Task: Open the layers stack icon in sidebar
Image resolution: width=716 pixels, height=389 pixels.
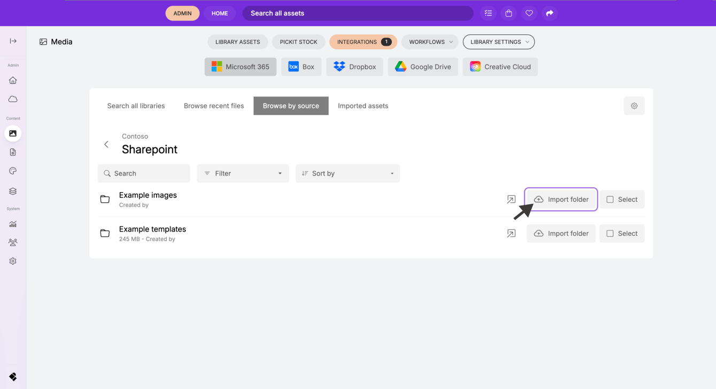Action: coord(13,191)
